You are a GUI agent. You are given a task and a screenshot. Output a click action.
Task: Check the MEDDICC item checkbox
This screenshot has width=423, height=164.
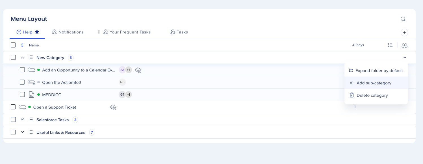pos(22,95)
